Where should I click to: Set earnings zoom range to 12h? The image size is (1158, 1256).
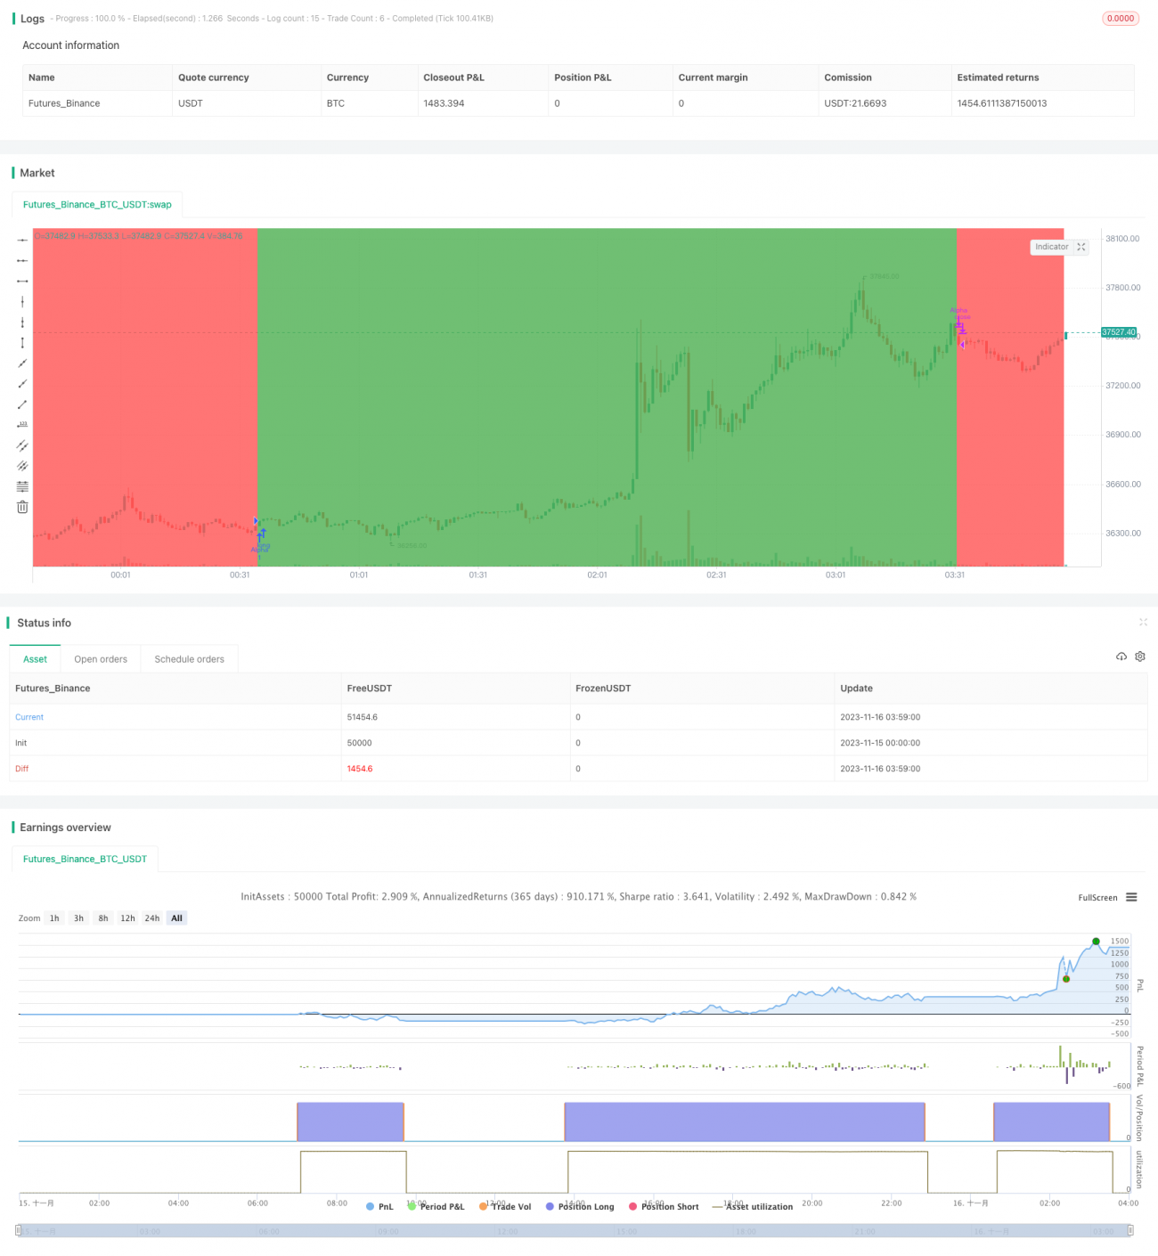coord(127,918)
